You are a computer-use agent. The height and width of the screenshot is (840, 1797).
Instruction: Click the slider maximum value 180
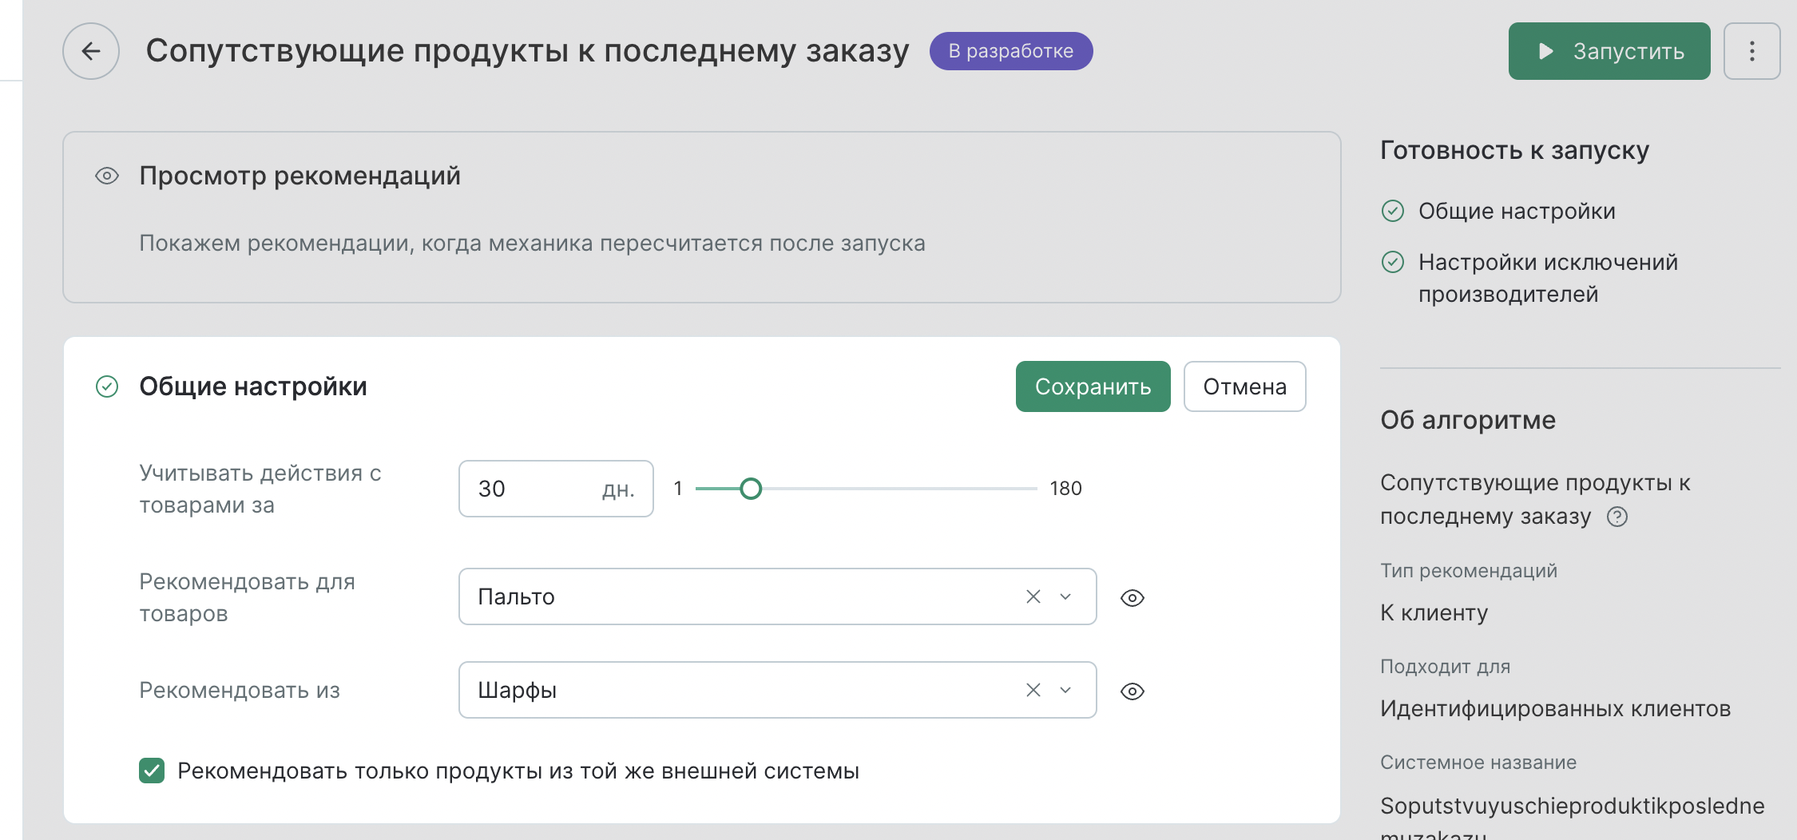click(1065, 489)
